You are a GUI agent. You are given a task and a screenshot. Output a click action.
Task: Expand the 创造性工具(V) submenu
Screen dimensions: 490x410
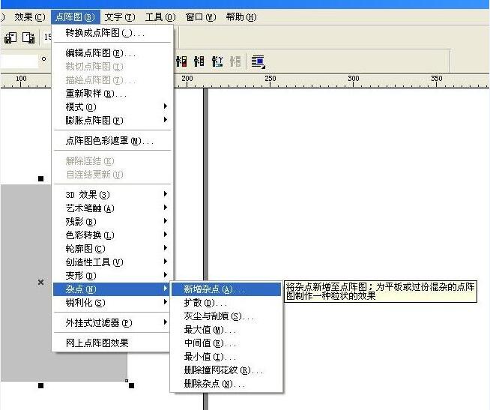pos(112,262)
